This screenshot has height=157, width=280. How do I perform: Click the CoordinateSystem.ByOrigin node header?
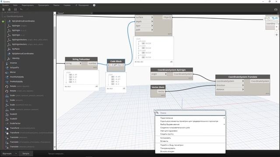(x=171, y=70)
